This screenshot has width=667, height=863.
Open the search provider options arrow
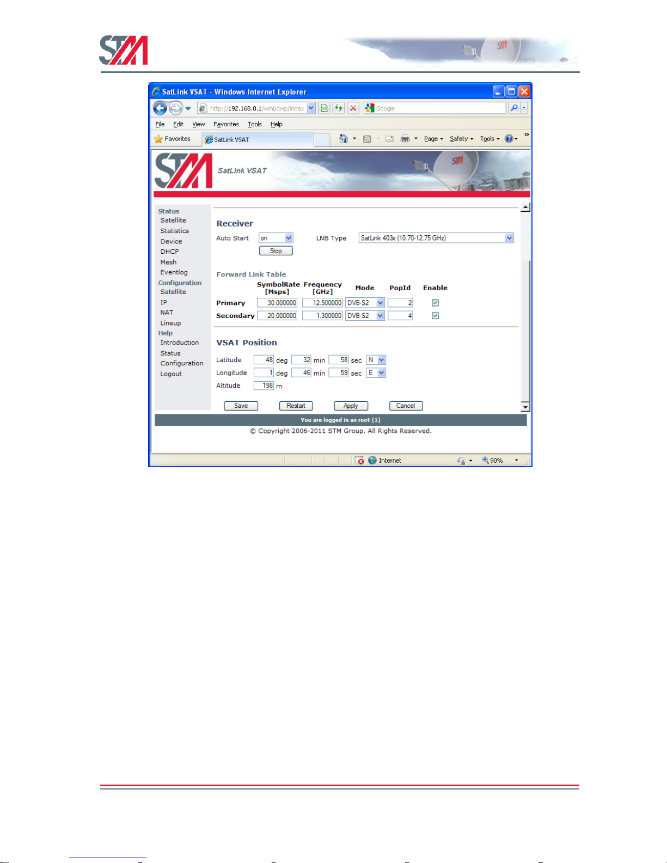524,108
